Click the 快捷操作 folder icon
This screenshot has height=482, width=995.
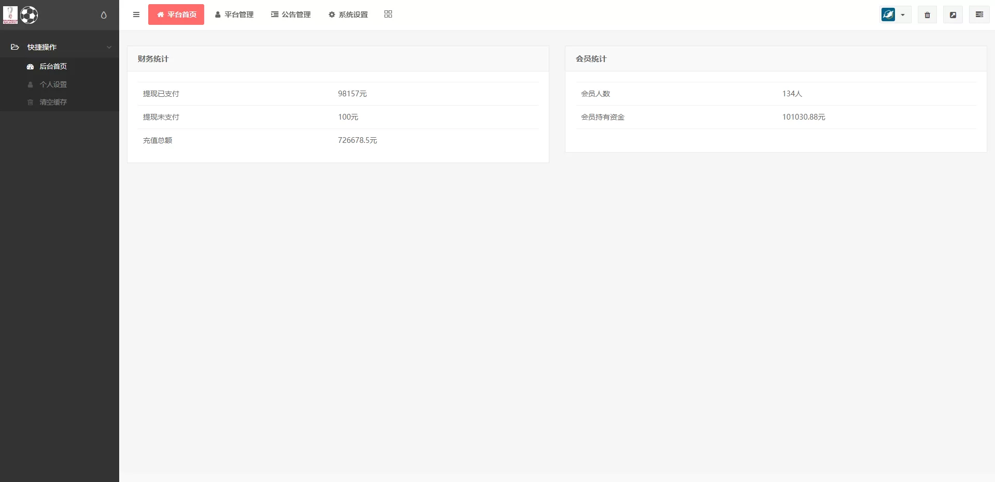click(15, 47)
